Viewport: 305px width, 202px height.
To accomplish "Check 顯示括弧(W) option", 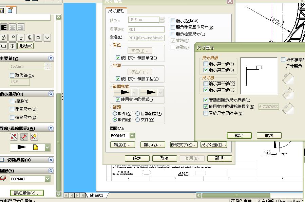I will tap(173, 21).
